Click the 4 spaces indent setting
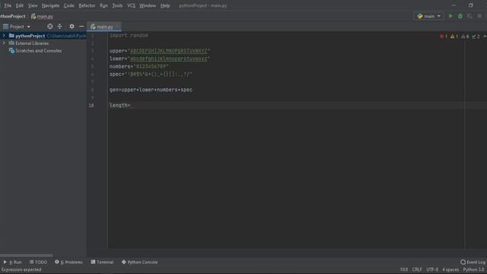The width and height of the screenshot is (487, 274). point(450,269)
